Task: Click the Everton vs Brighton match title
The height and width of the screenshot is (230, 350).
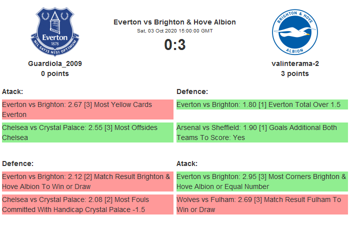Action: coord(174,22)
